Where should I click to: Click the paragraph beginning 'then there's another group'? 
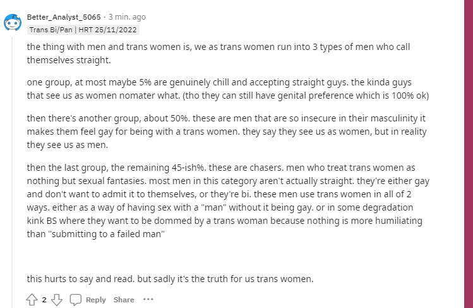227,132
